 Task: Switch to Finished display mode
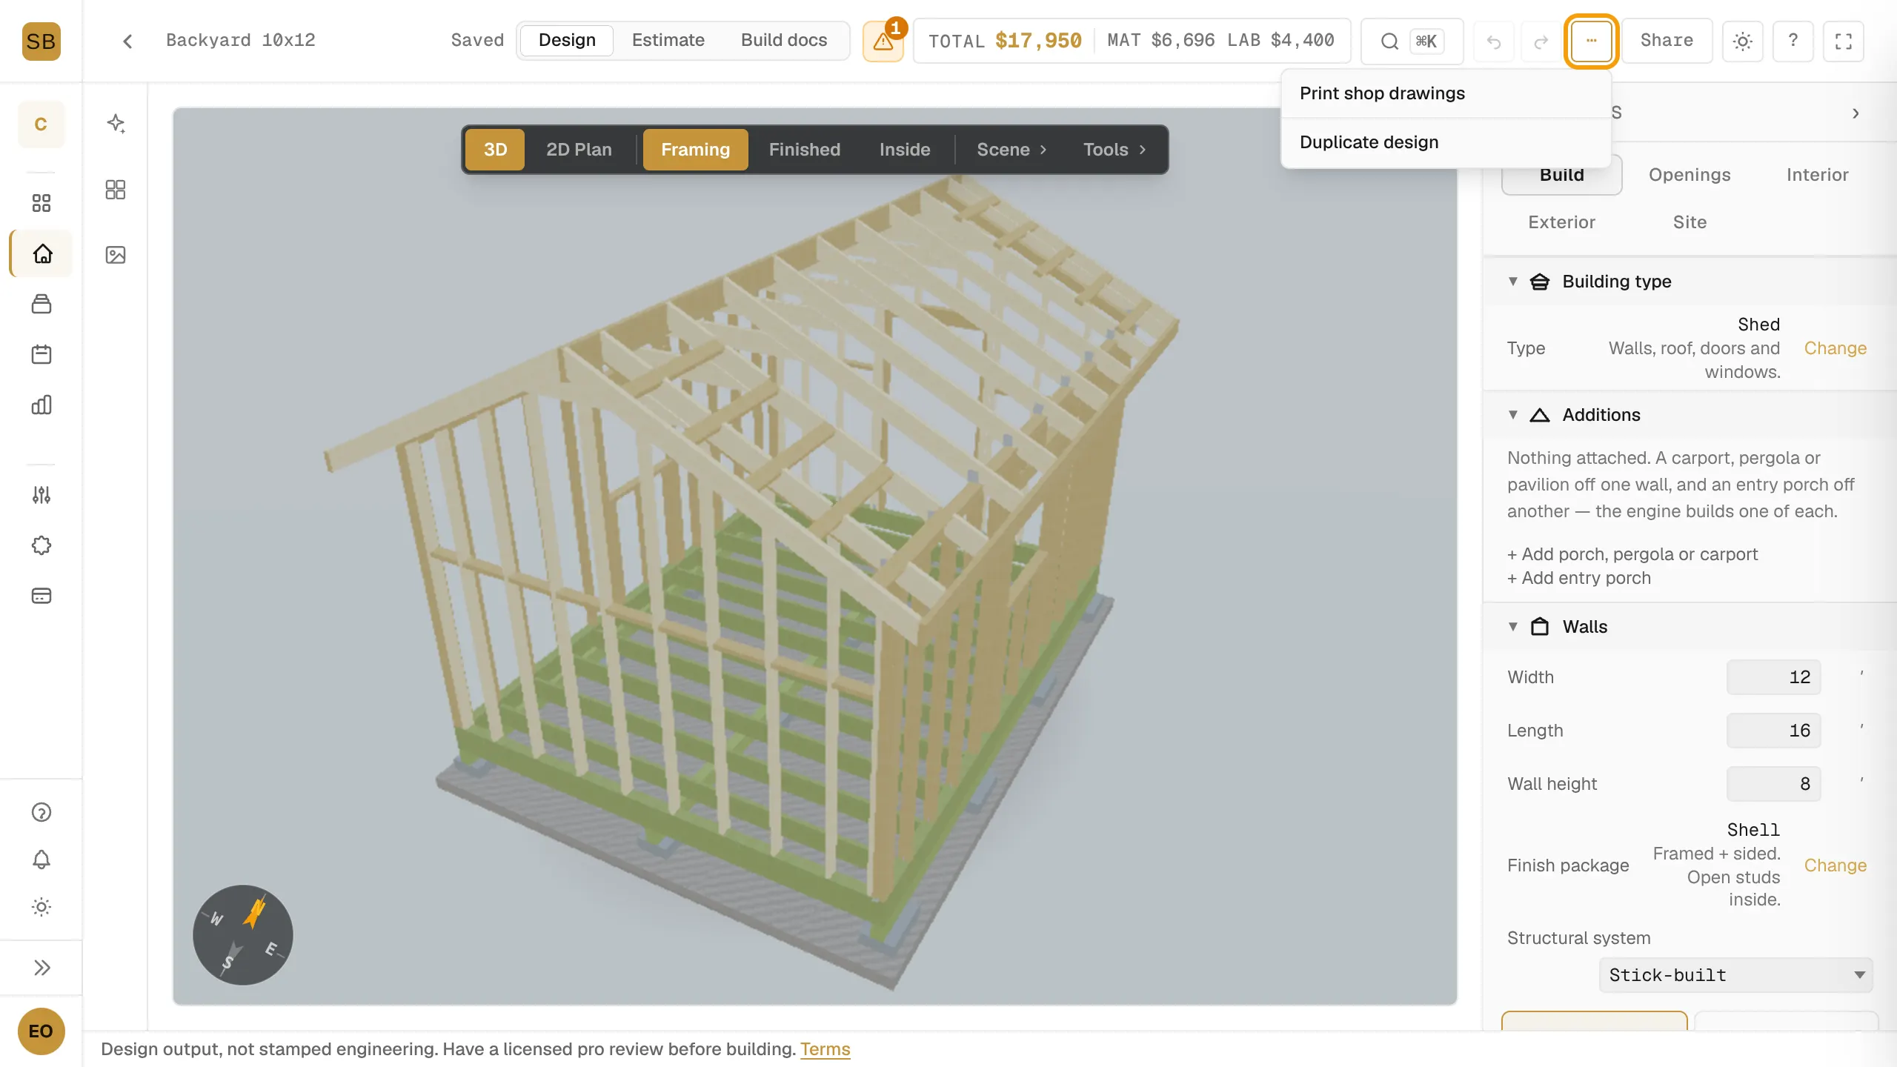[804, 150]
